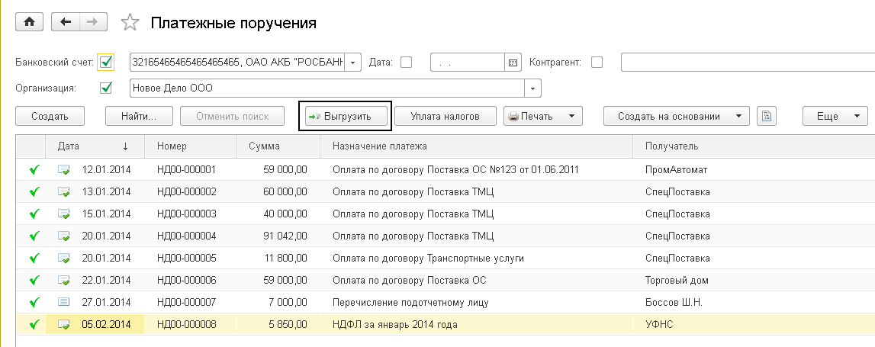Navigate forward with the right arrow
Image resolution: width=875 pixels, height=347 pixels.
point(92,22)
